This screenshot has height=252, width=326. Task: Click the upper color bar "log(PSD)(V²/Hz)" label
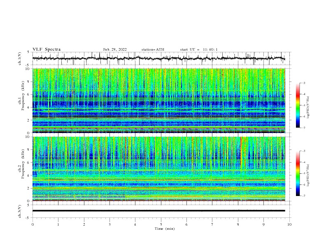pyautogui.click(x=308, y=107)
